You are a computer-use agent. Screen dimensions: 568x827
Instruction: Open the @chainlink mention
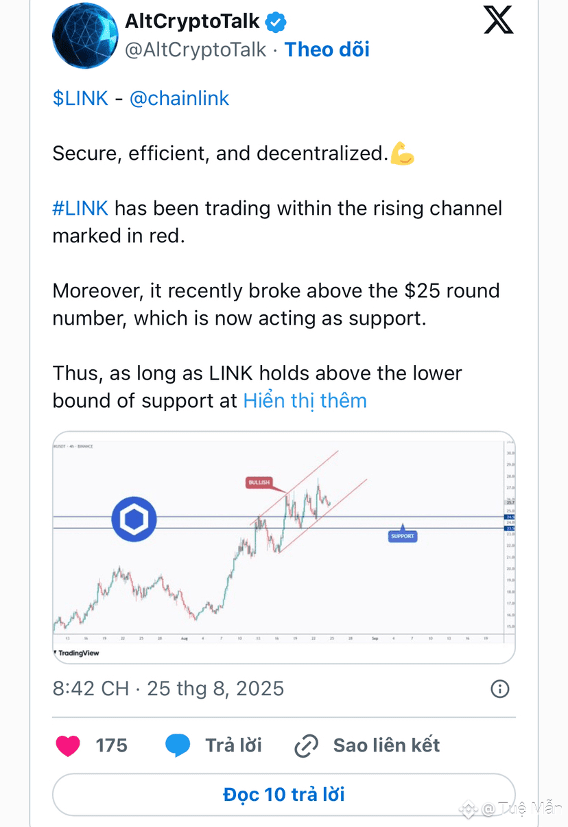[x=179, y=98]
